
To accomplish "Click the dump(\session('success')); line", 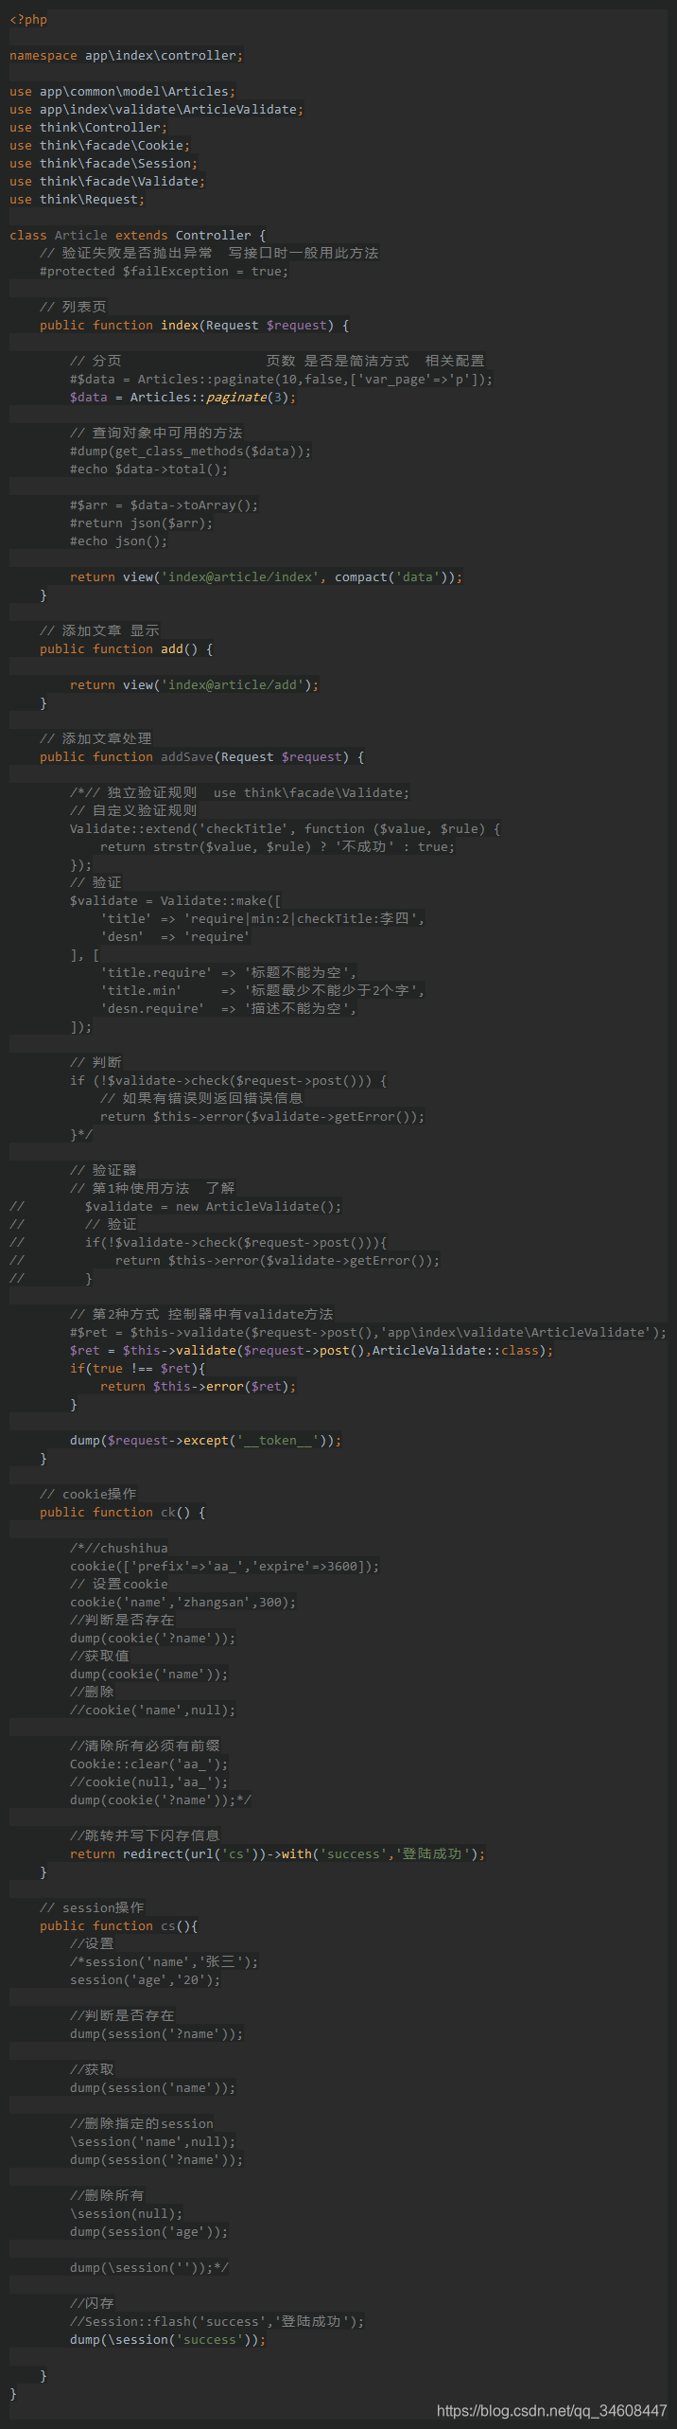I will pyautogui.click(x=167, y=2340).
